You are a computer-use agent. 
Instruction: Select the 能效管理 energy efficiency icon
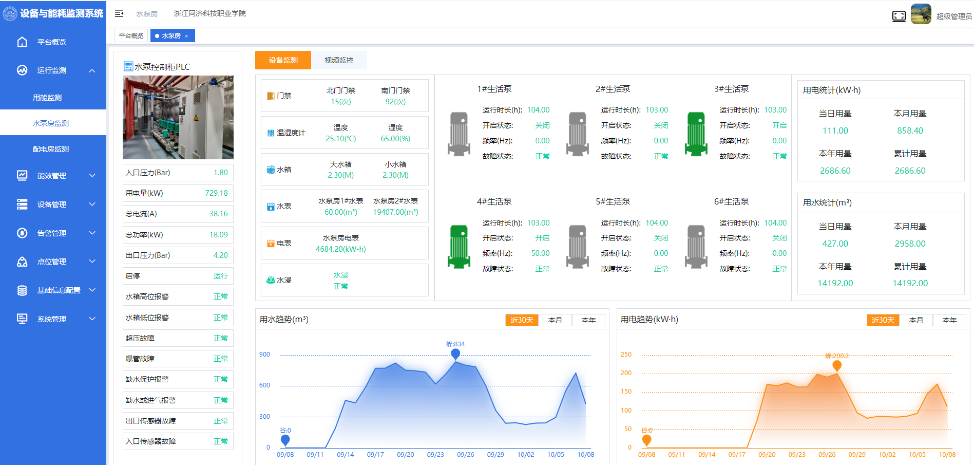click(x=22, y=175)
